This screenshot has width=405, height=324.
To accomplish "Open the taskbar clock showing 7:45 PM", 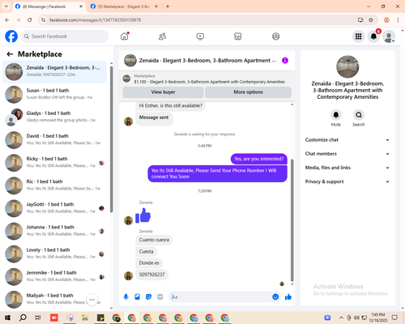I will [377, 318].
